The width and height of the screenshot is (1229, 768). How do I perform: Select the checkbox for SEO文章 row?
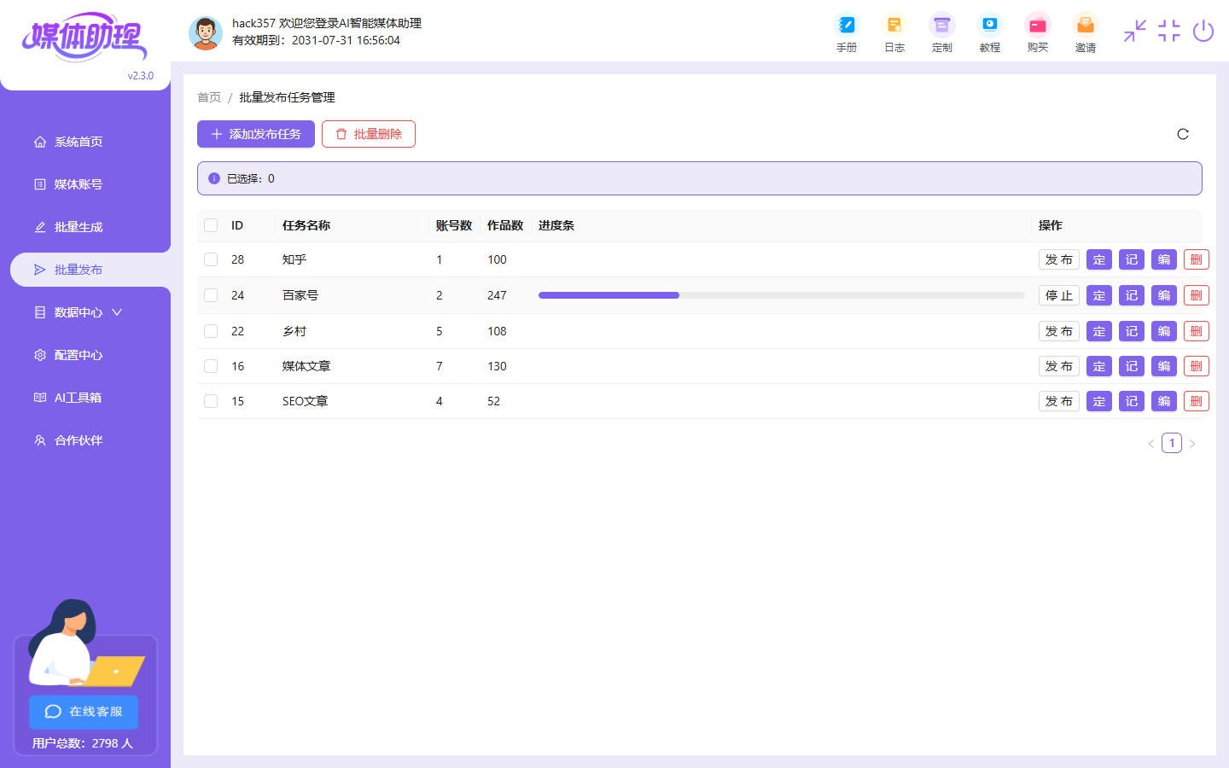coord(211,401)
